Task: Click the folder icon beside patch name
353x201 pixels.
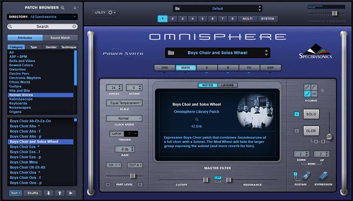Action: [171, 53]
